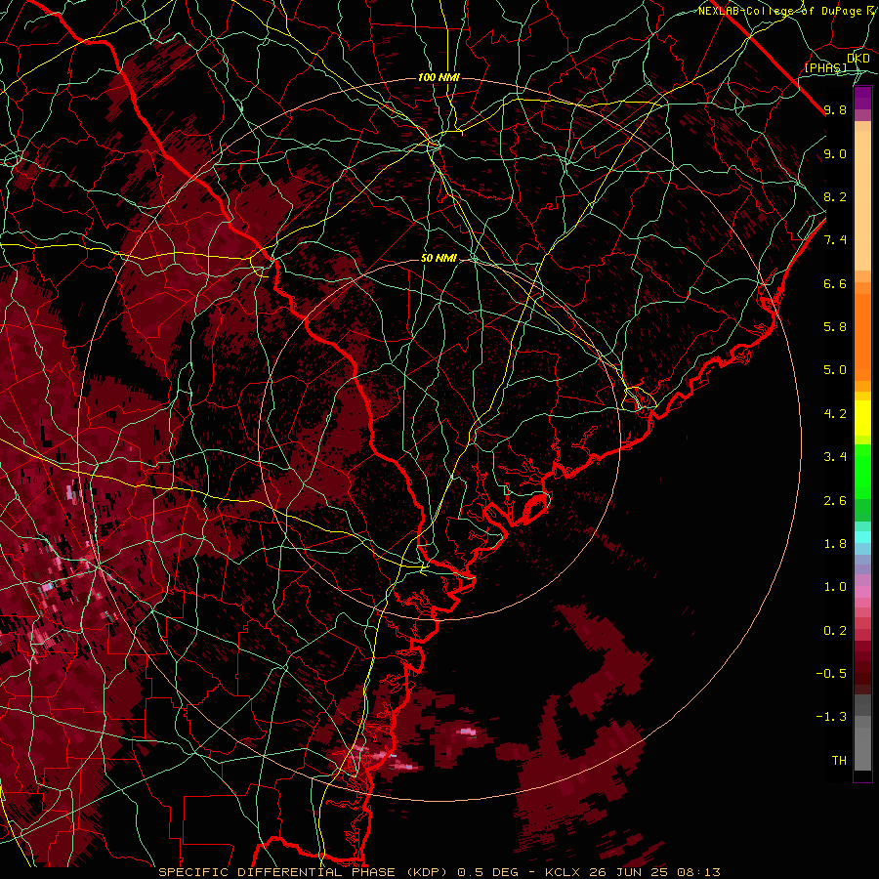Select the bright green band of the color bar

tap(862, 471)
